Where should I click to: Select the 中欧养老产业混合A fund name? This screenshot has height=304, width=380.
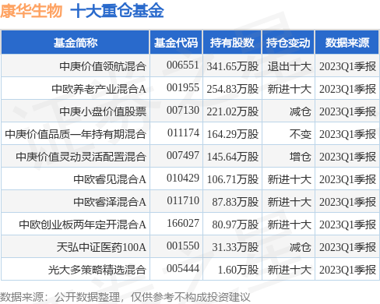(99, 89)
